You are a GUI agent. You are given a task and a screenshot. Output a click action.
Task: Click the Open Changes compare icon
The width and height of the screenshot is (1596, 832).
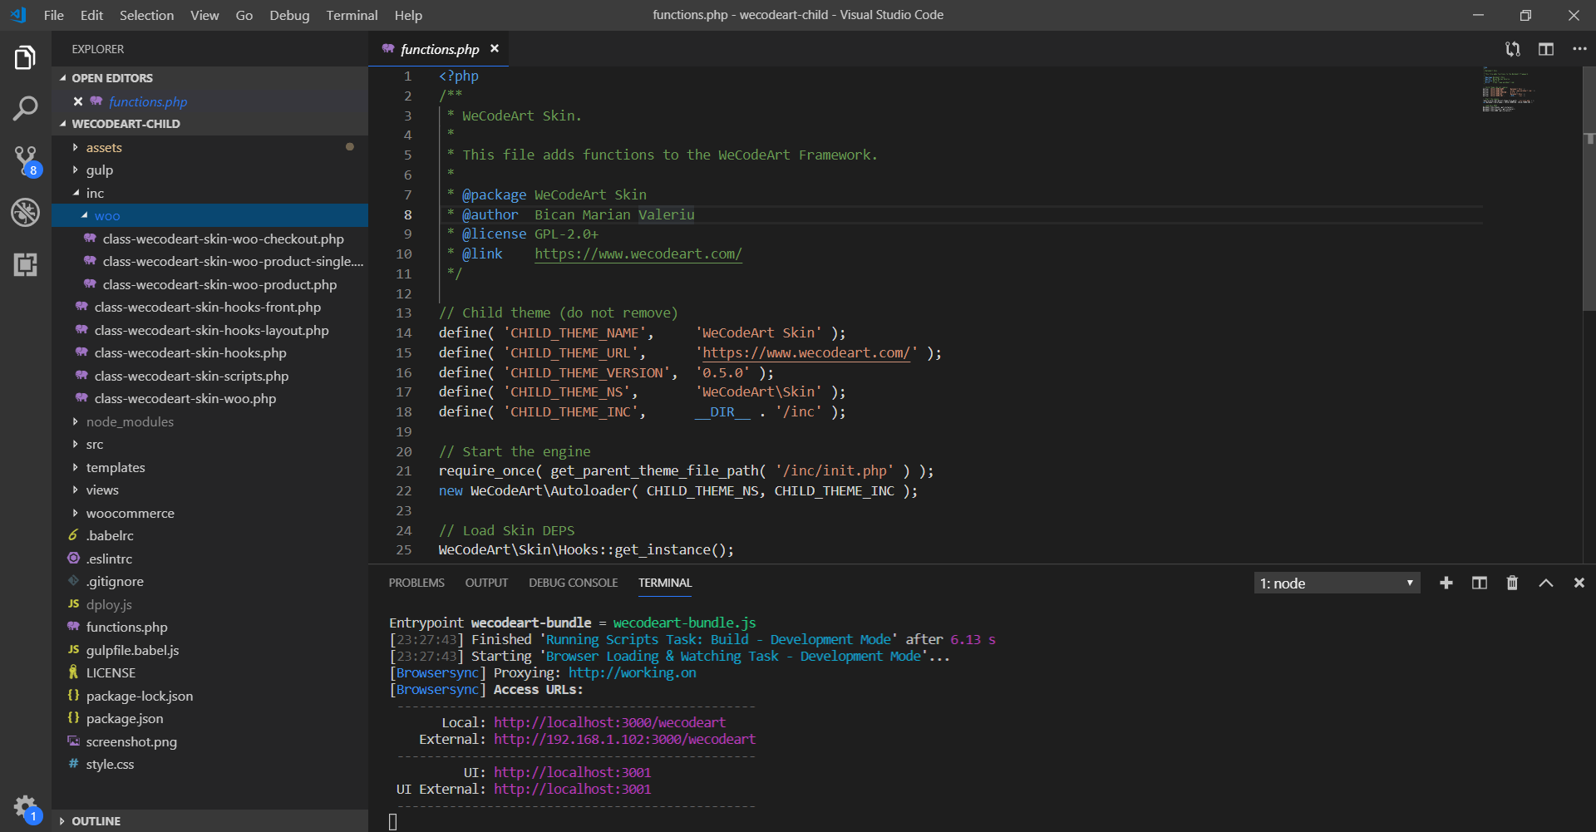tap(1513, 49)
